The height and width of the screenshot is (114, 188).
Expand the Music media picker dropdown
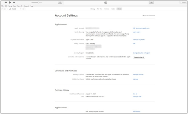click(x=15, y=9)
